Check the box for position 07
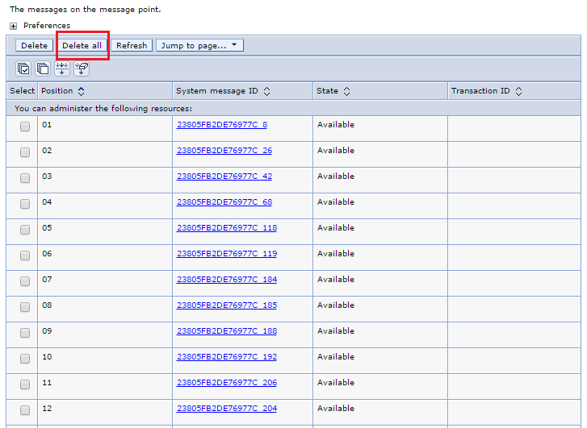The image size is (587, 428). click(25, 281)
